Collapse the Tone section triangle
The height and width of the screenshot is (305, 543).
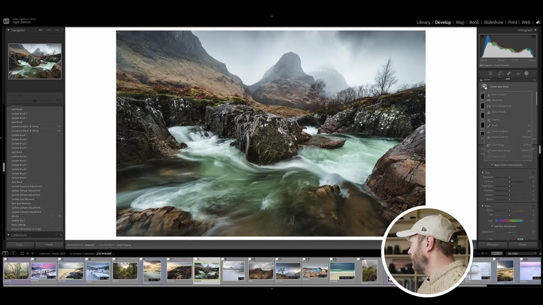(482, 172)
